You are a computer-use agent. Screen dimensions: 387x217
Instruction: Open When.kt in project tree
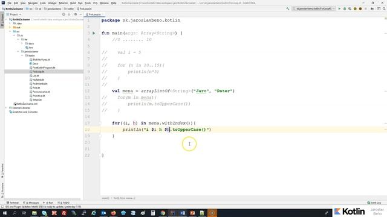pos(37,100)
